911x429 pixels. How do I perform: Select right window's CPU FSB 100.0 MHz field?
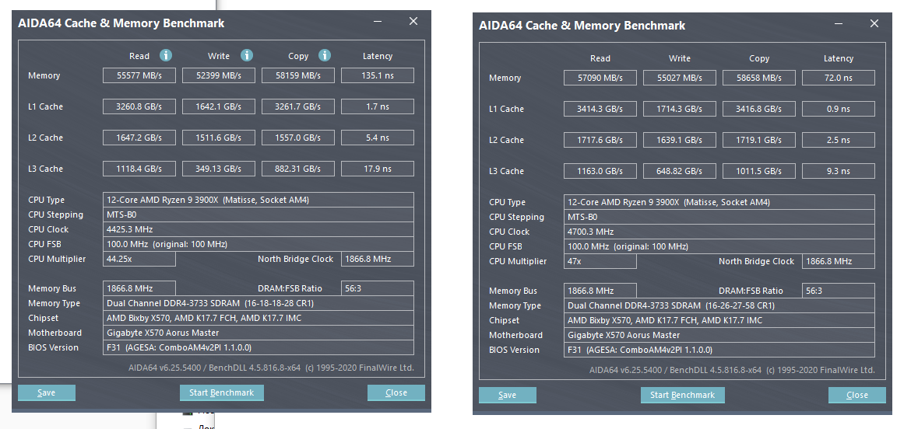(719, 246)
